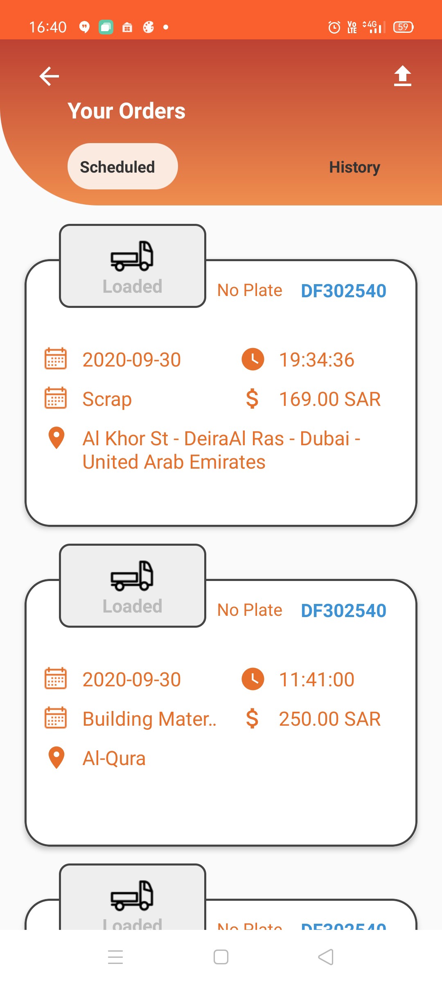The width and height of the screenshot is (442, 984).
Task: Tap the Al Khor St Dubai address text
Action: point(221,450)
